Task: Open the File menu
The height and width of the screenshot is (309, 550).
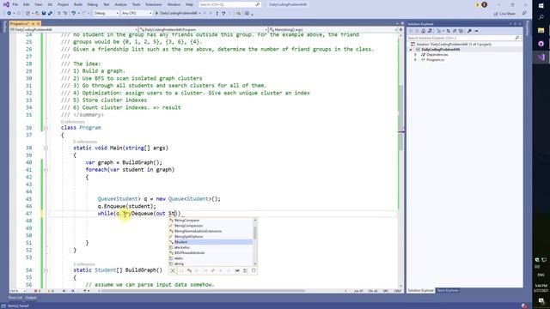Action: (15, 4)
